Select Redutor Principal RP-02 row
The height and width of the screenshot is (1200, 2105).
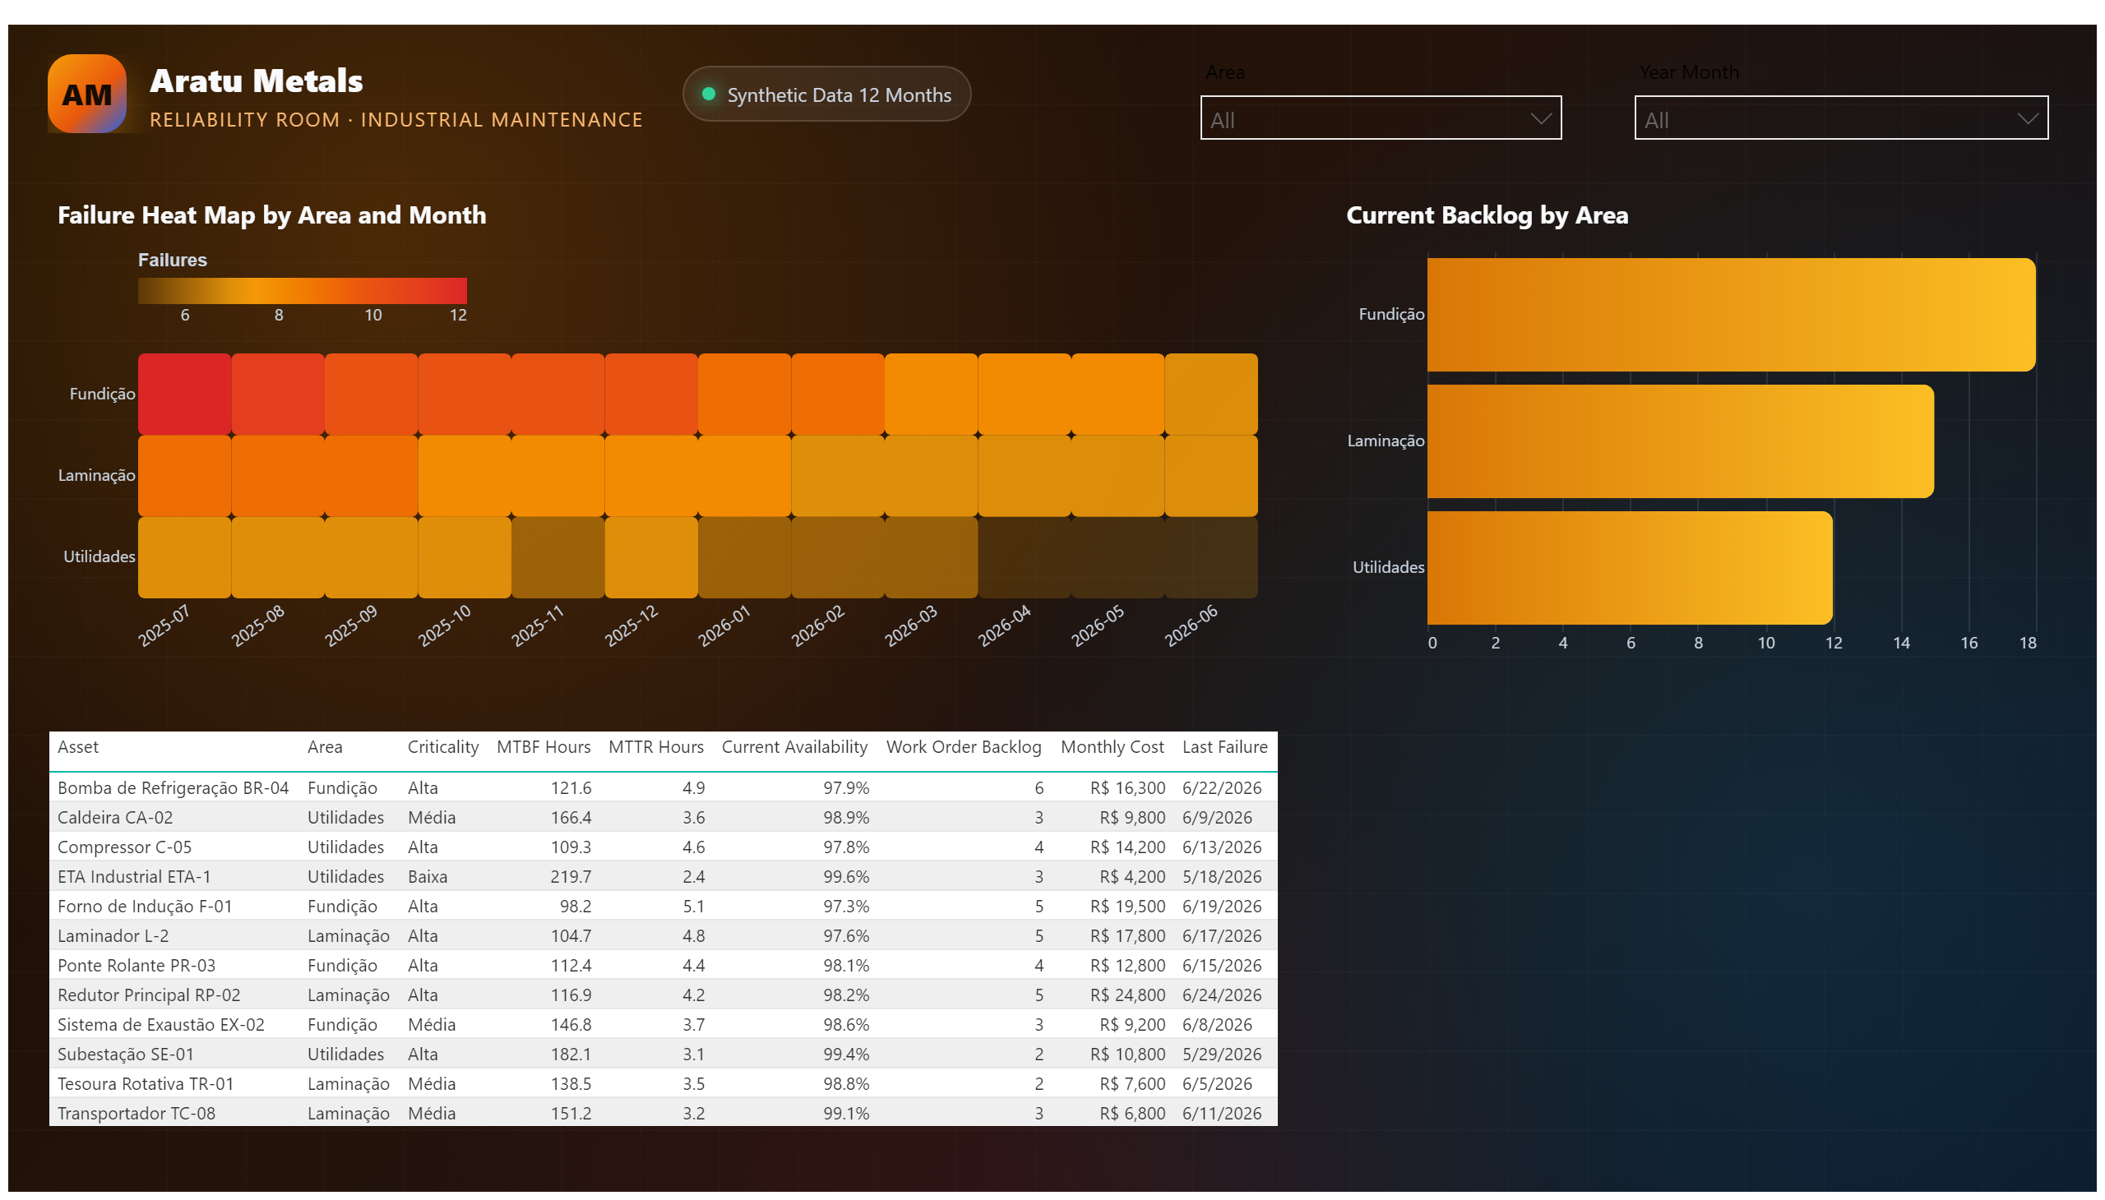pos(663,995)
